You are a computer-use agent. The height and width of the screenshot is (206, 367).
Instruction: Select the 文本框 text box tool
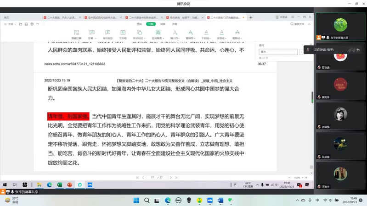pyautogui.click(x=123, y=34)
